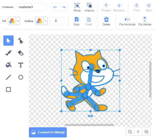Select the Rectangle tool

click(8, 90)
